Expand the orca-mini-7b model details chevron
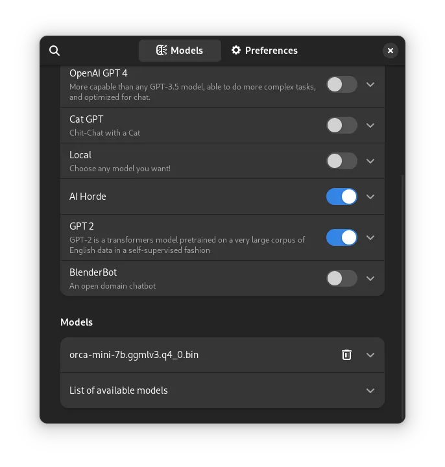The width and height of the screenshot is (445, 467). point(370,355)
